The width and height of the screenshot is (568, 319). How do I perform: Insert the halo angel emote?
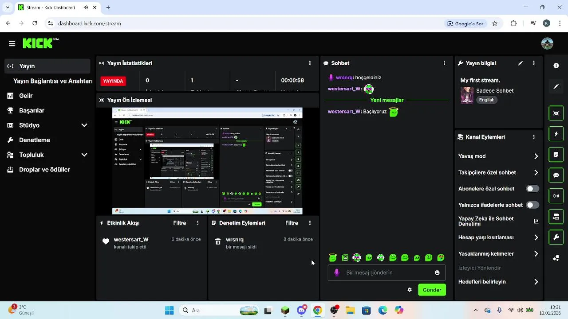333,257
